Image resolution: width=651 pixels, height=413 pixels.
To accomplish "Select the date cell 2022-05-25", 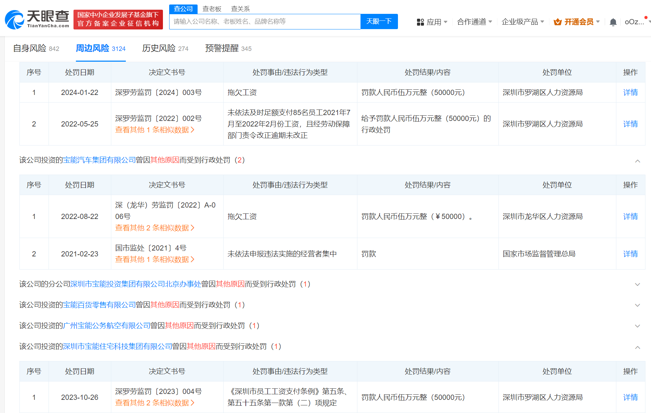I will [x=80, y=124].
